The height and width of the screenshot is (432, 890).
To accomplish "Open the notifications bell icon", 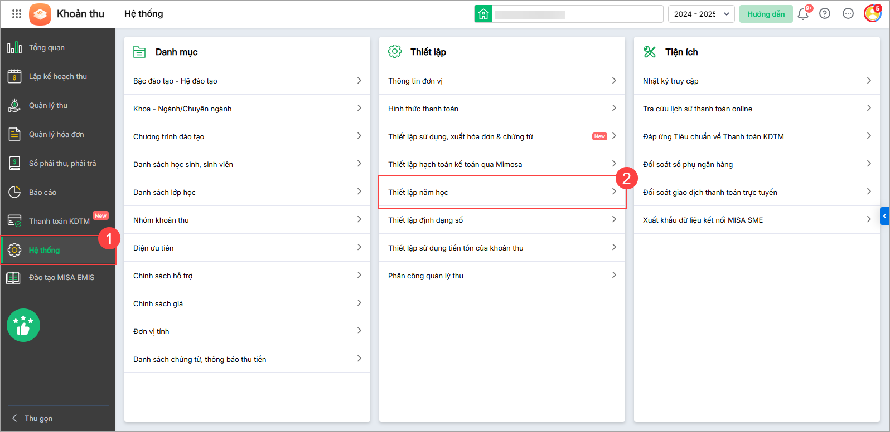I will (x=803, y=14).
